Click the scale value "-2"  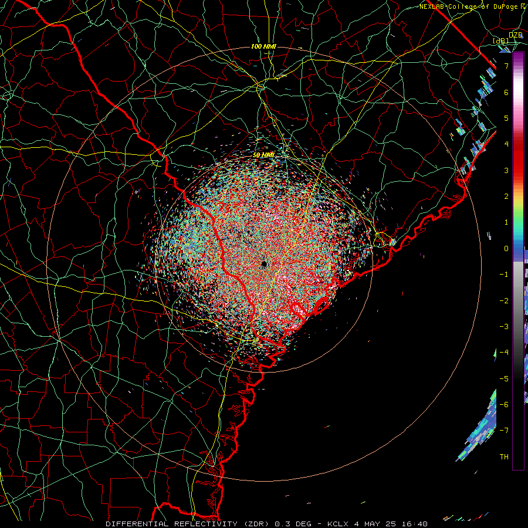pos(504,301)
